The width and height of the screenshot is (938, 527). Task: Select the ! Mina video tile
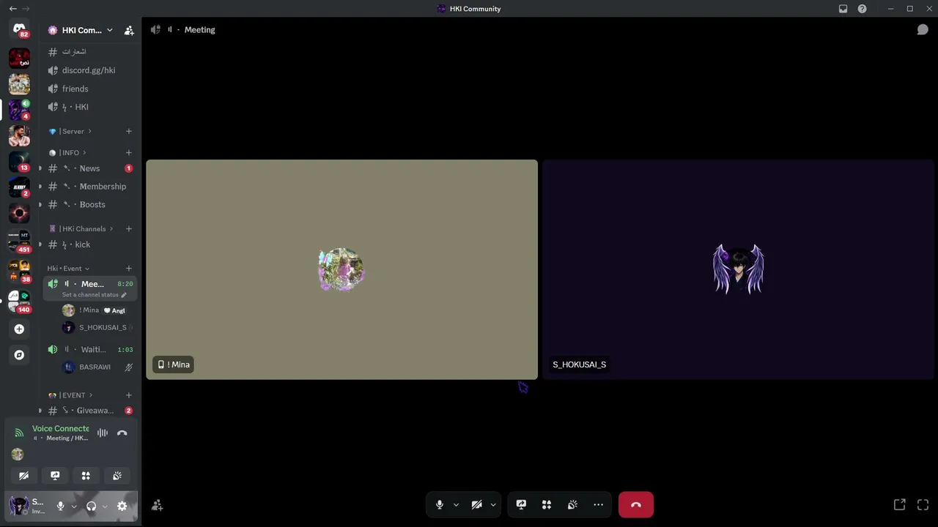[x=341, y=269]
